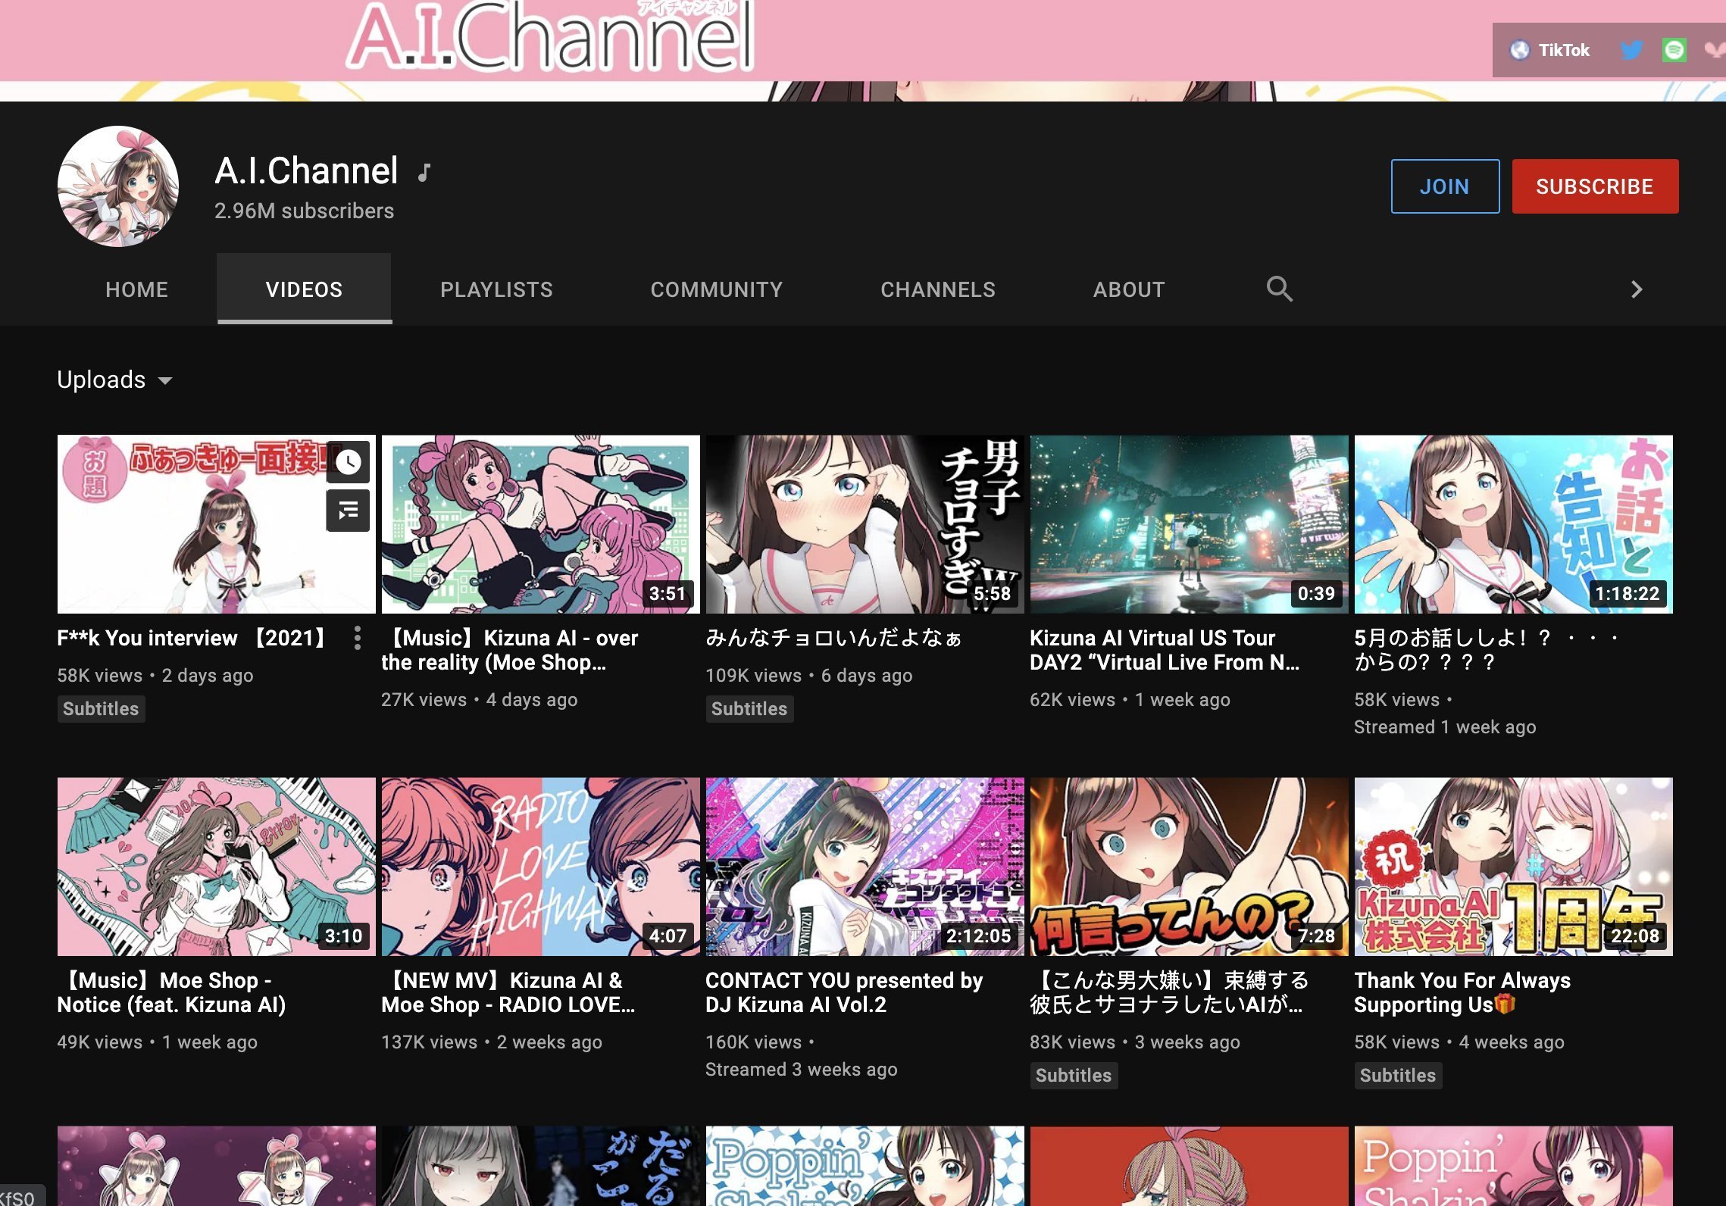Click the Subtitles badge under みんなチョロいんだよなぁ

click(749, 709)
